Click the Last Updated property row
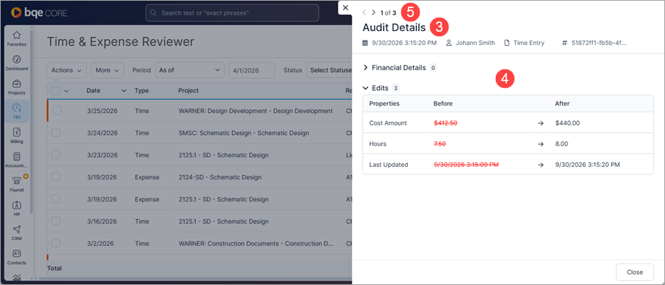Screen dimensions: 665x285 pos(508,165)
